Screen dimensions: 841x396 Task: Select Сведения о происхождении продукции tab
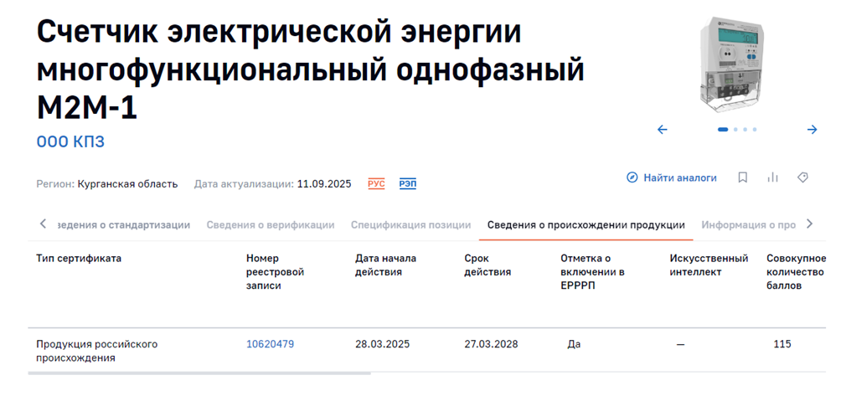(x=586, y=225)
